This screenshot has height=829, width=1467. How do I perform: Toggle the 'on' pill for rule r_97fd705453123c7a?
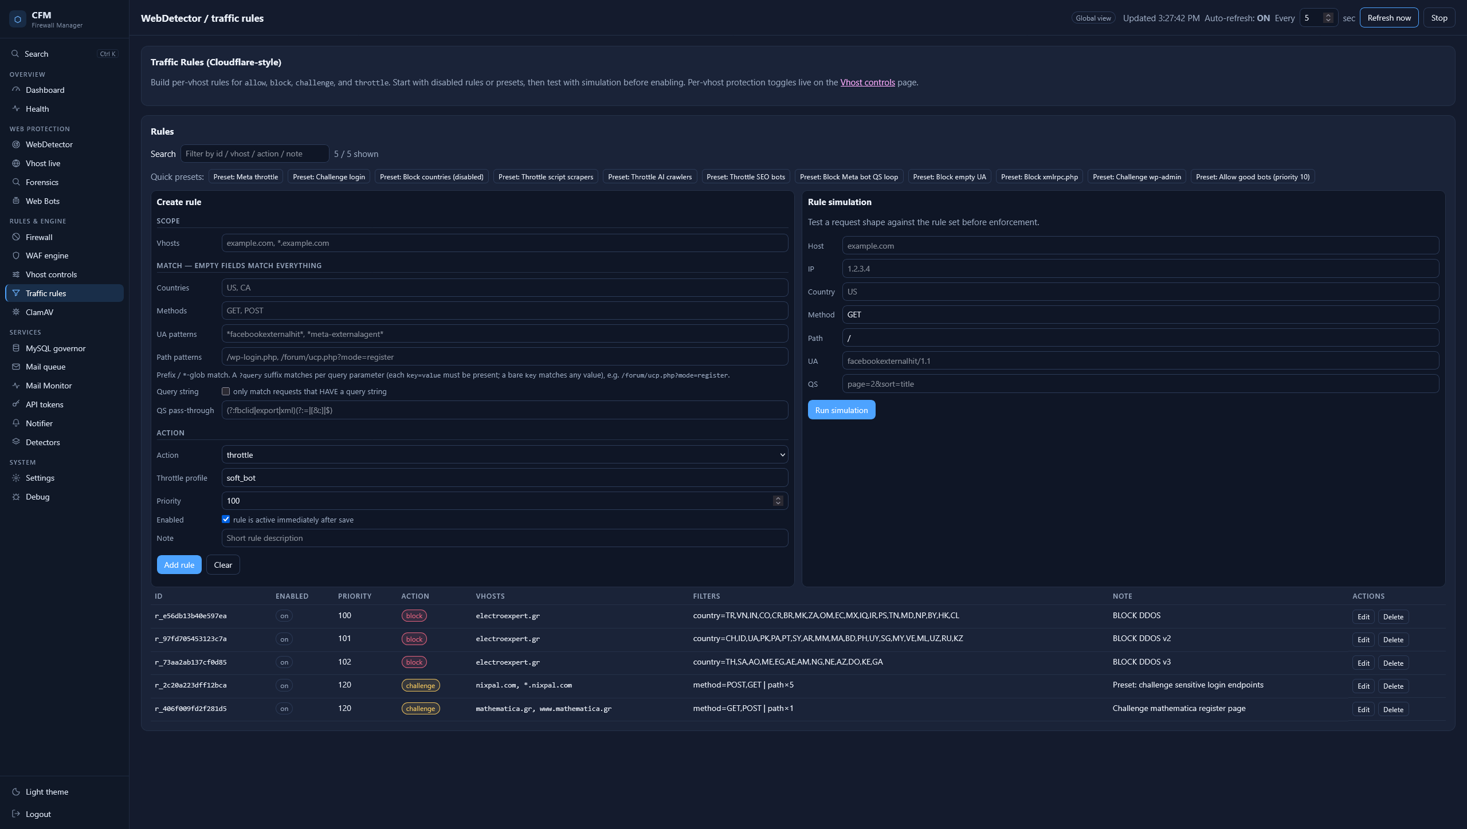click(x=284, y=639)
